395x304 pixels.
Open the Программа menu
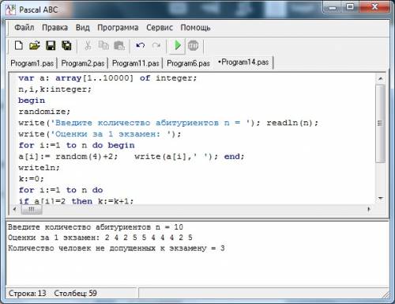(118, 28)
